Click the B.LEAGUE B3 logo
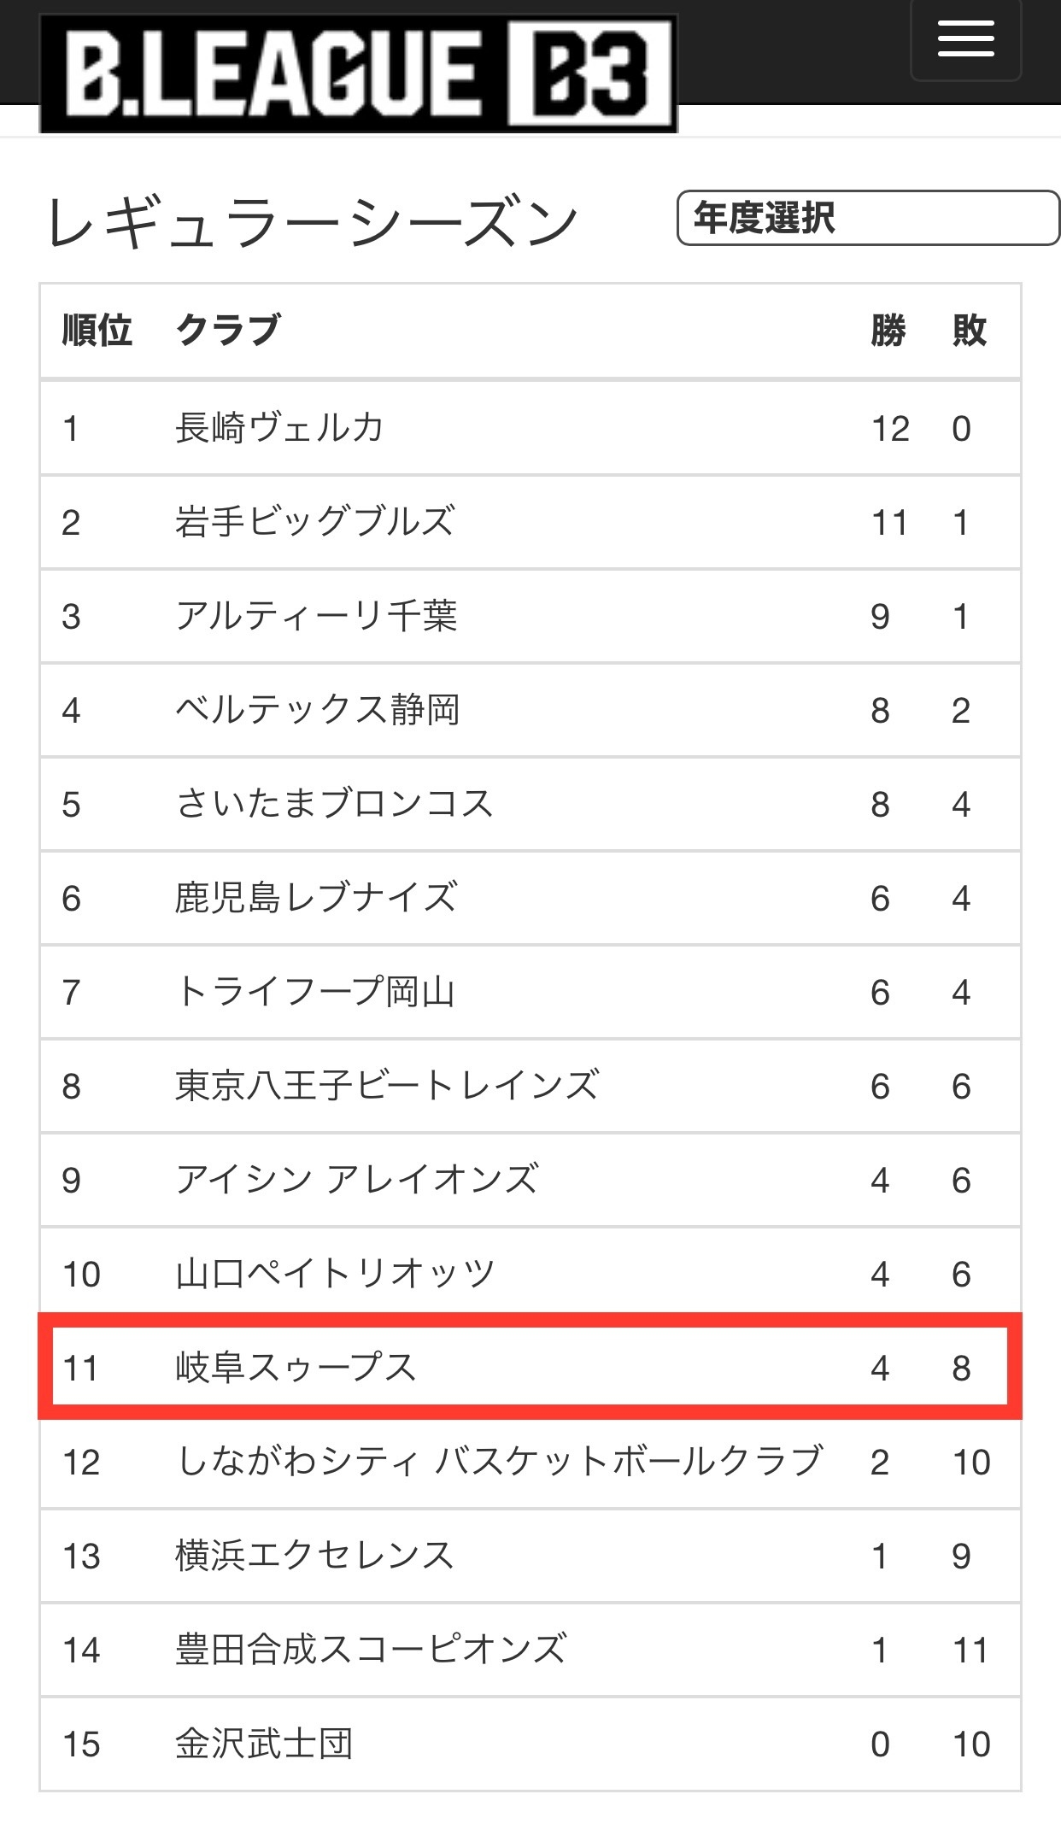1061x1841 pixels. (359, 73)
